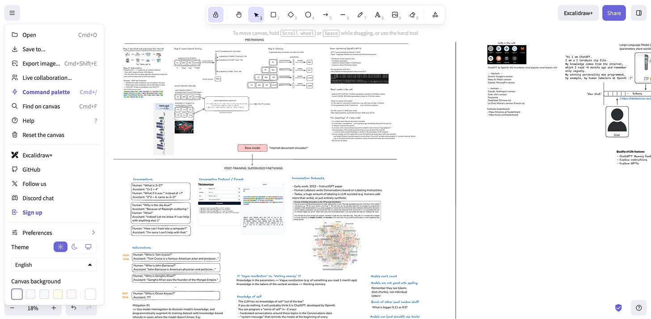
Task: Click the blue Share button
Action: pos(613,13)
